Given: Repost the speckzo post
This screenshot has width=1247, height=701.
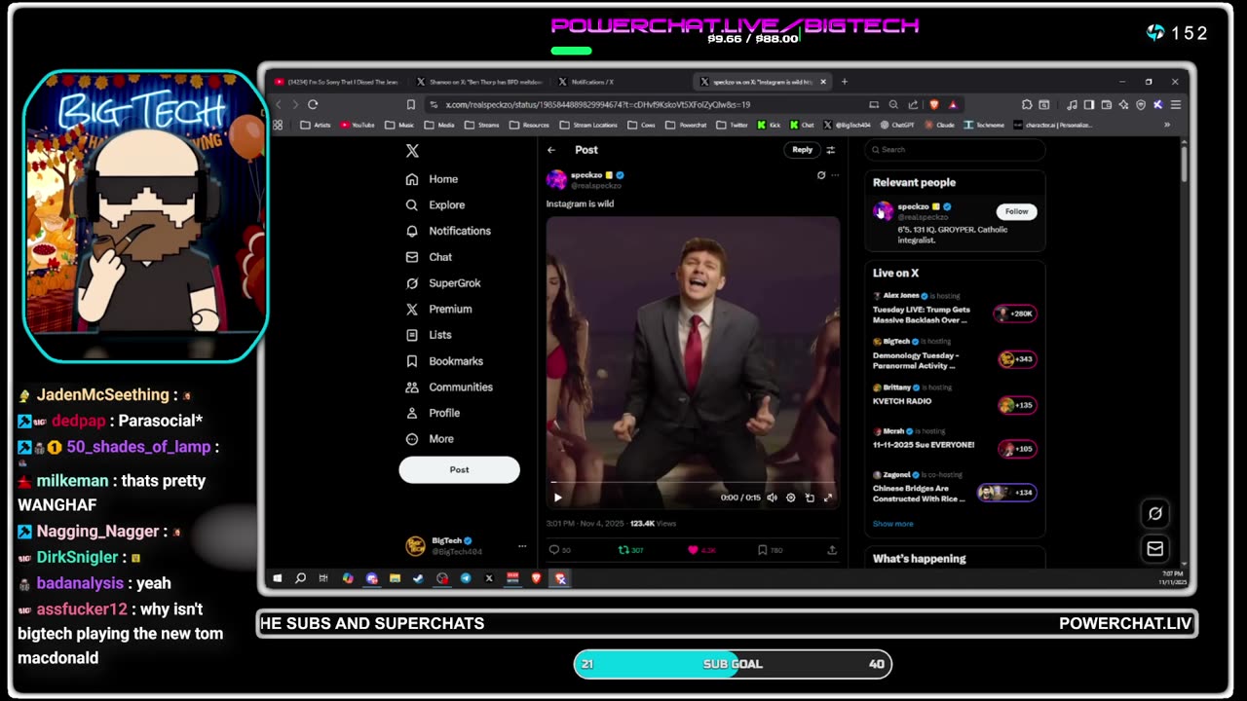Looking at the screenshot, I should tap(623, 550).
